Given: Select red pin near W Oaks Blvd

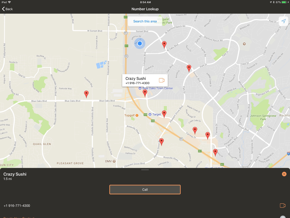Looking at the screenshot, I should 164,45.
